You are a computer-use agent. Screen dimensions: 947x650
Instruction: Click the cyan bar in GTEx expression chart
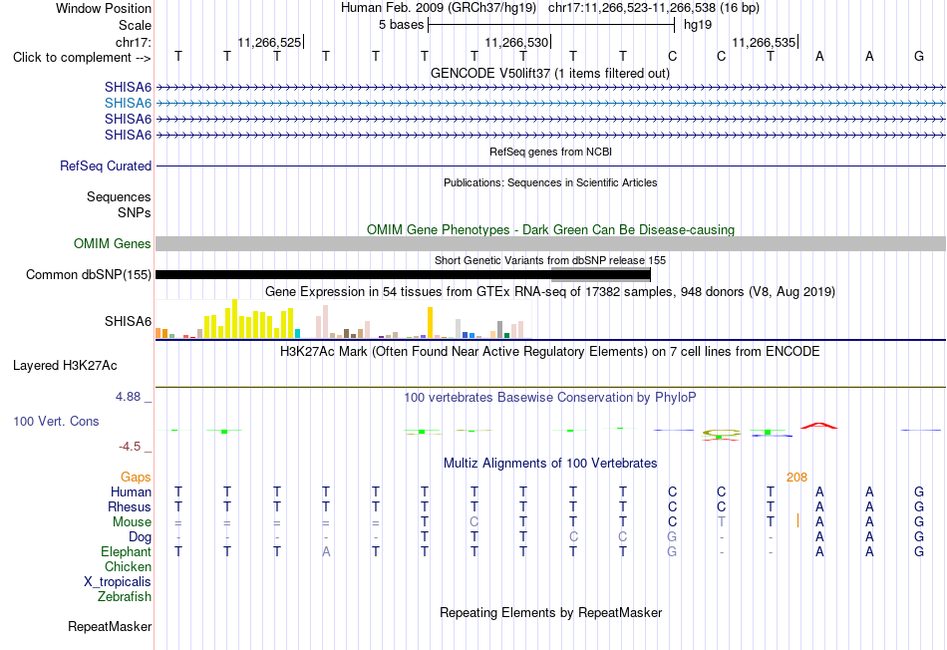pos(297,333)
